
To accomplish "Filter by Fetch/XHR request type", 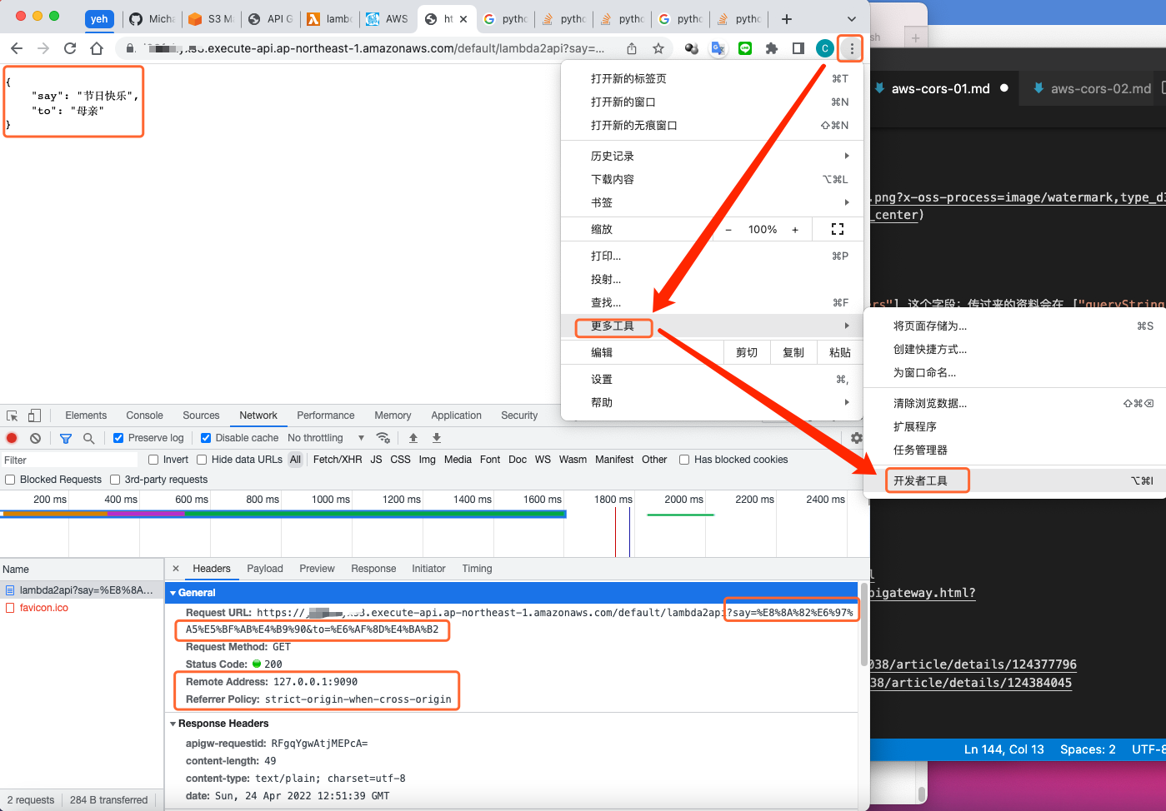I will 338,460.
